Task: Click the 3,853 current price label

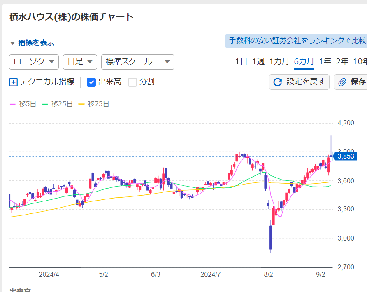Action: pos(345,156)
